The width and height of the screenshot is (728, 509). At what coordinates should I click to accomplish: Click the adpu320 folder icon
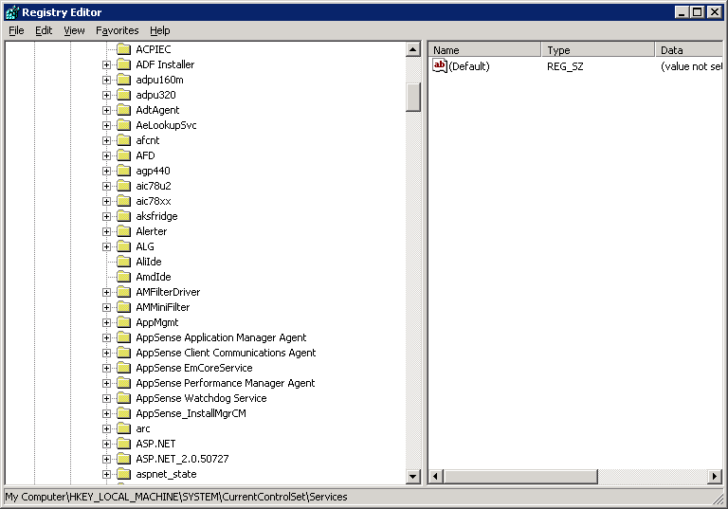coord(123,95)
